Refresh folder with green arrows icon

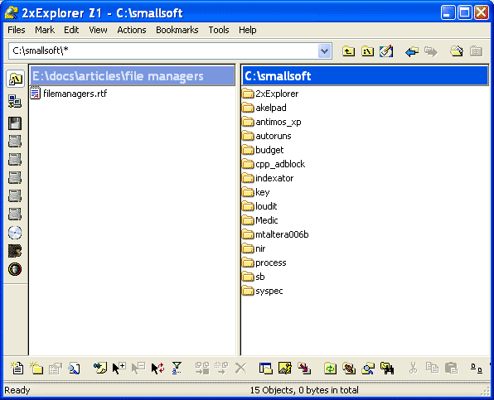point(330,369)
